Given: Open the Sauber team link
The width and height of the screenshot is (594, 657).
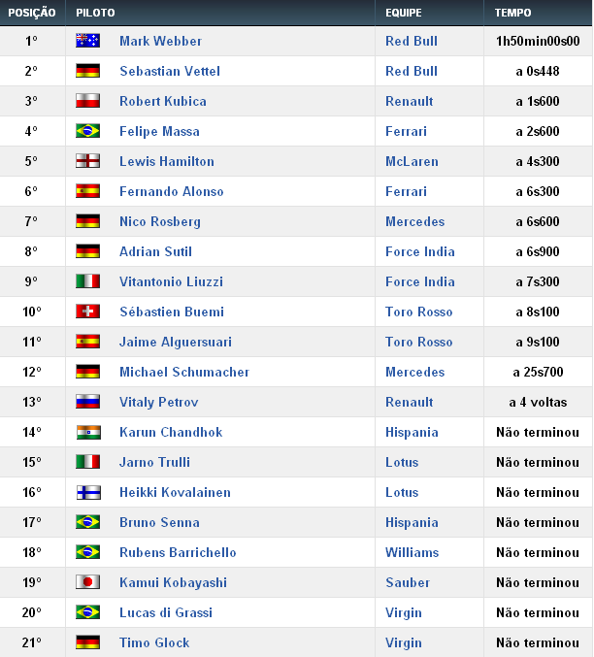Looking at the screenshot, I should coord(407,582).
